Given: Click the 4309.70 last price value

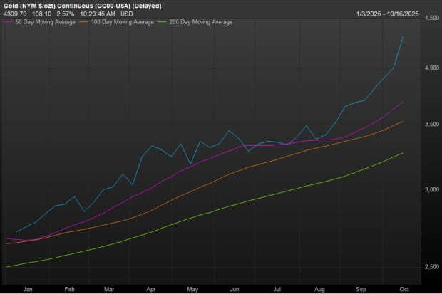Looking at the screenshot, I should [x=15, y=14].
